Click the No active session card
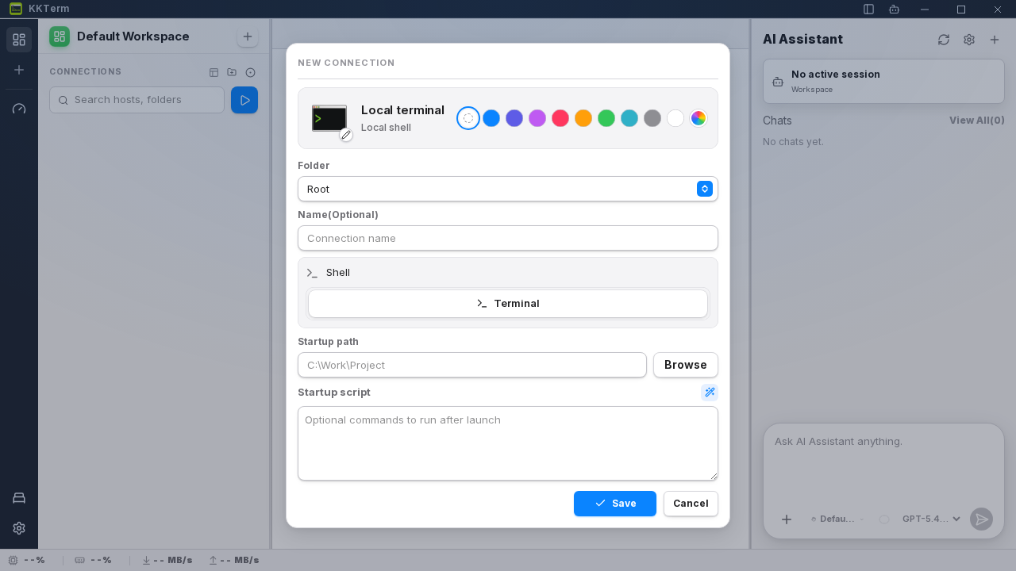 [x=883, y=81]
